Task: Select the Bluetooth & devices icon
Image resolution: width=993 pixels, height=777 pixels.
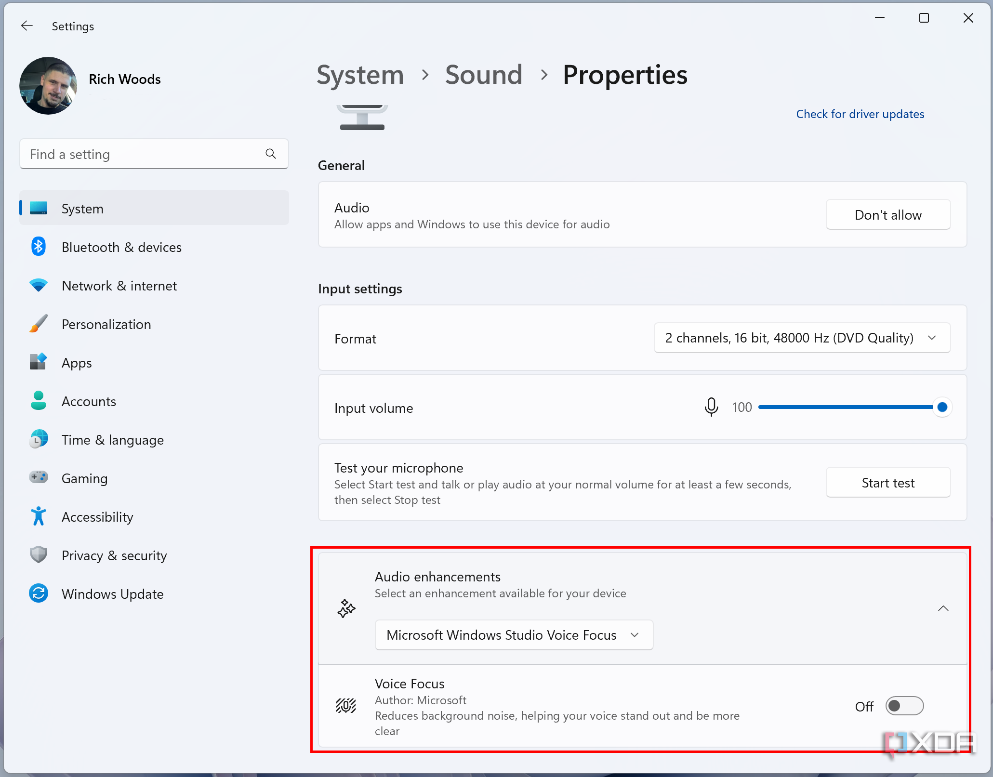Action: point(39,247)
